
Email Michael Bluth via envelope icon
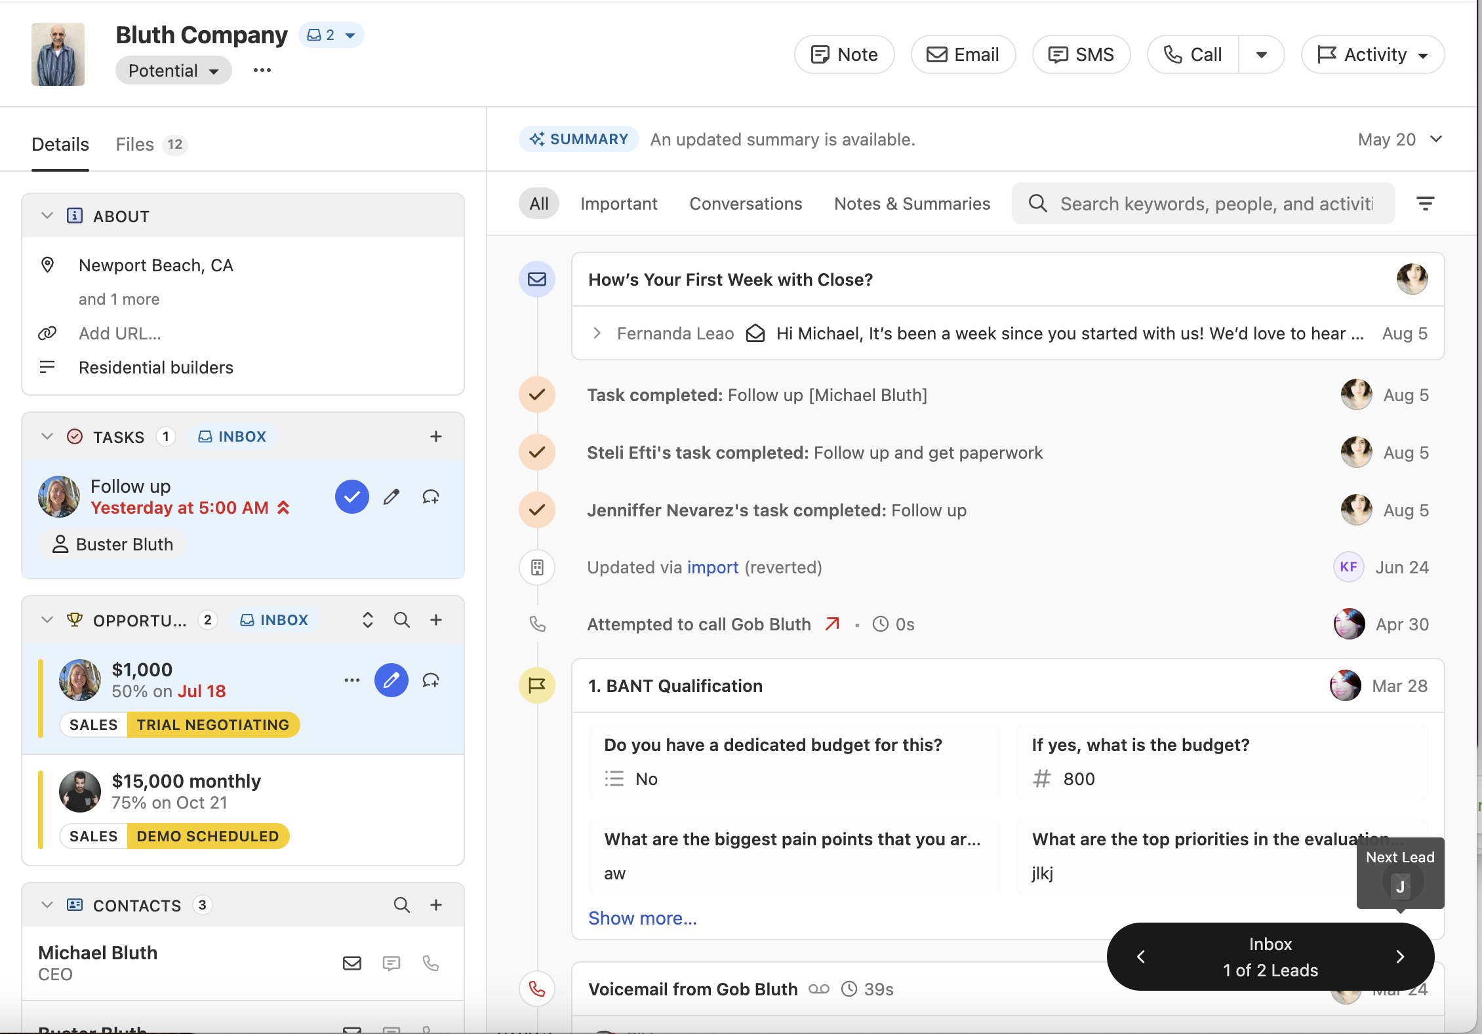(x=352, y=963)
